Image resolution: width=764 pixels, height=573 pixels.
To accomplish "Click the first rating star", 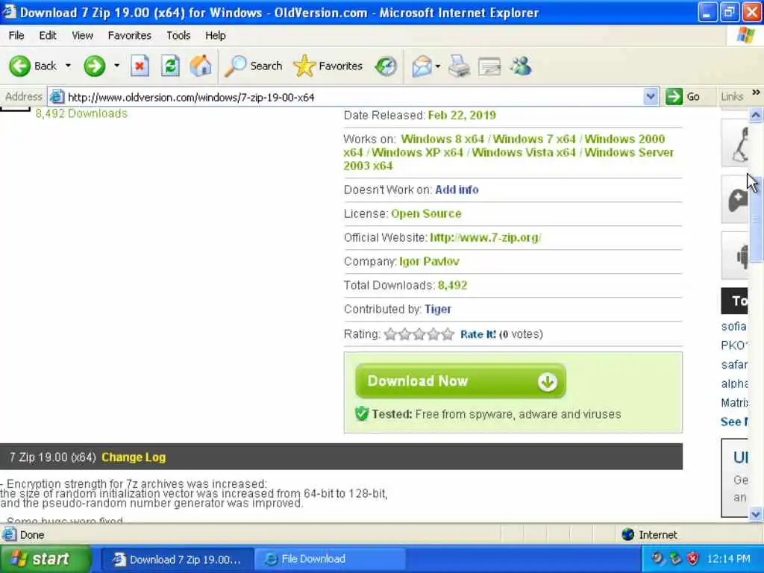I will pos(390,334).
